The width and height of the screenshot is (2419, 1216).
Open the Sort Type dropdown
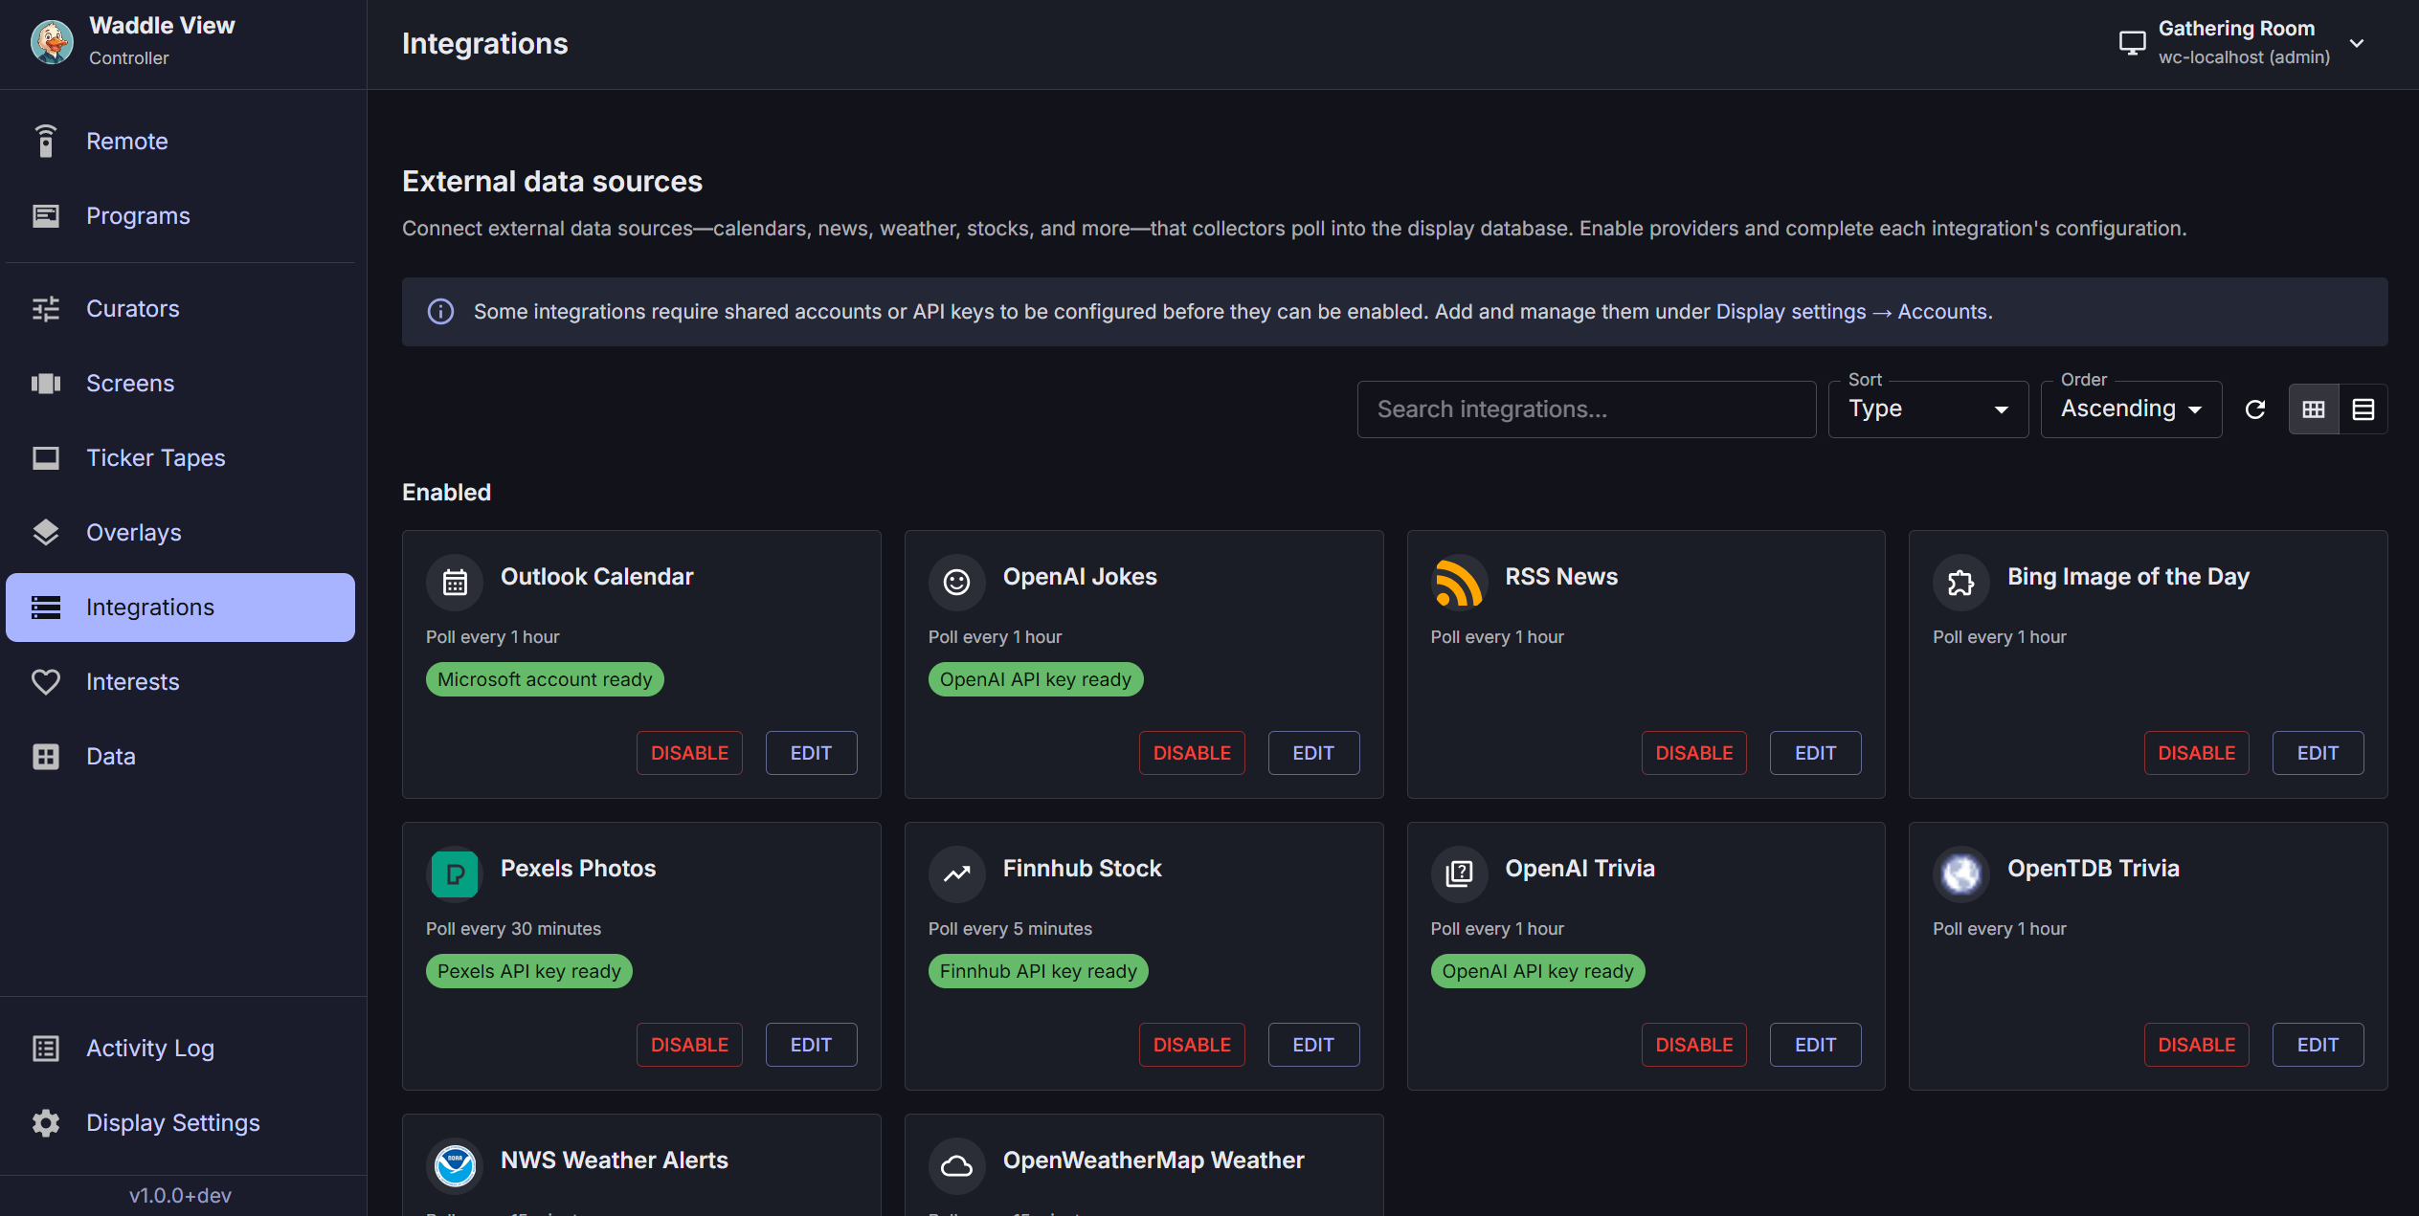[1928, 409]
